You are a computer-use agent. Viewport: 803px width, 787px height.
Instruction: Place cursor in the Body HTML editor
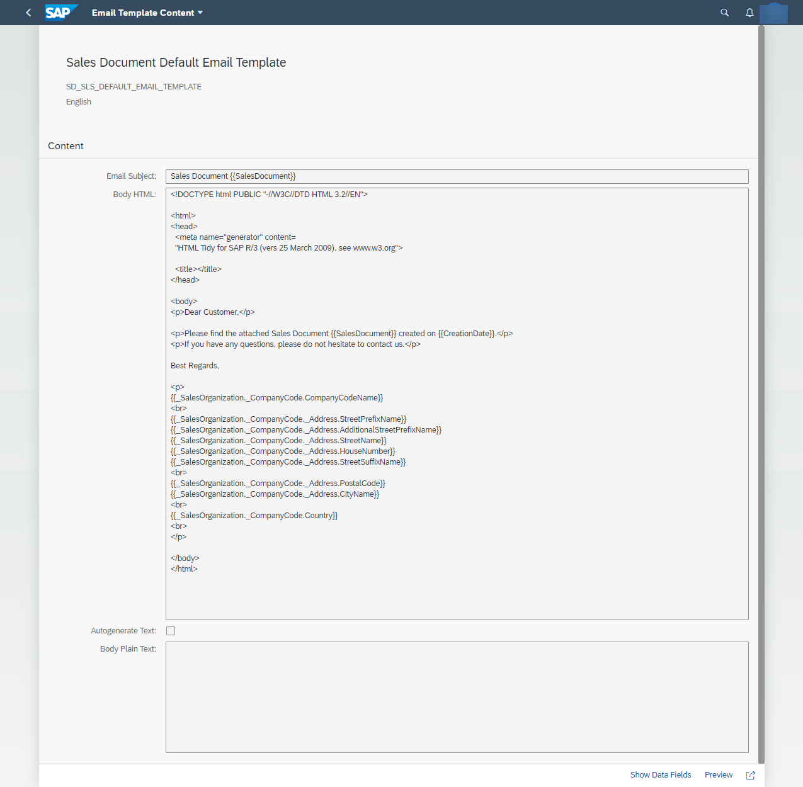click(x=457, y=403)
